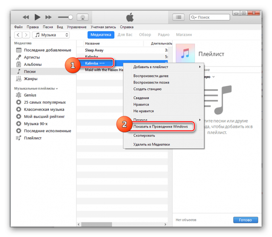Image resolution: width=272 pixels, height=237 pixels.
Task: Select Удалить из Медиатеки menu entry
Action: click(151, 144)
